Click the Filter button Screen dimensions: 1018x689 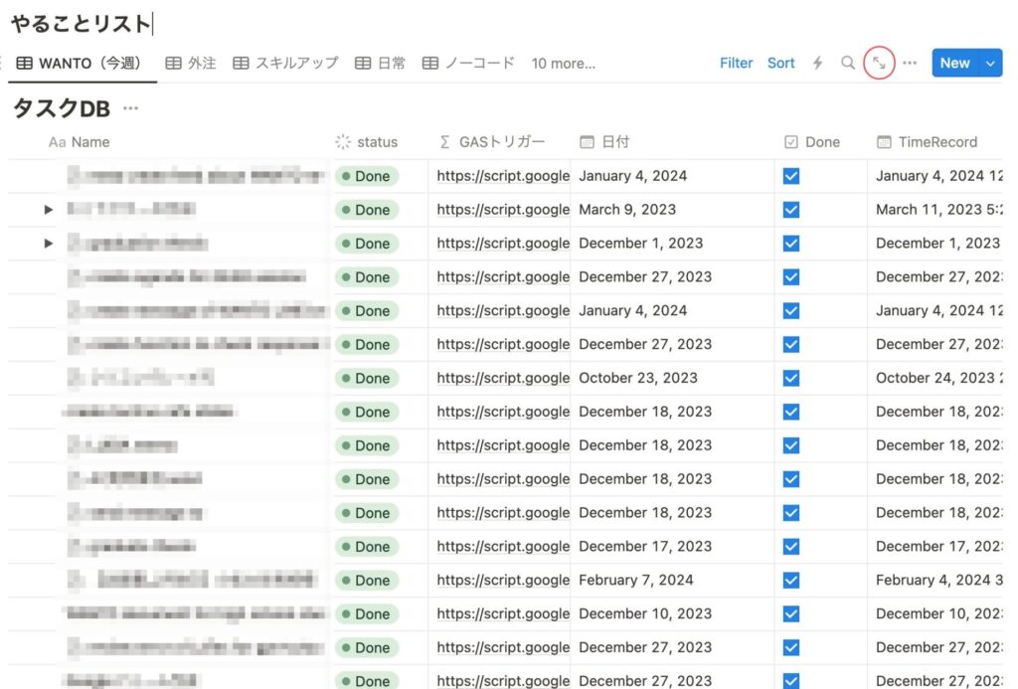point(736,63)
